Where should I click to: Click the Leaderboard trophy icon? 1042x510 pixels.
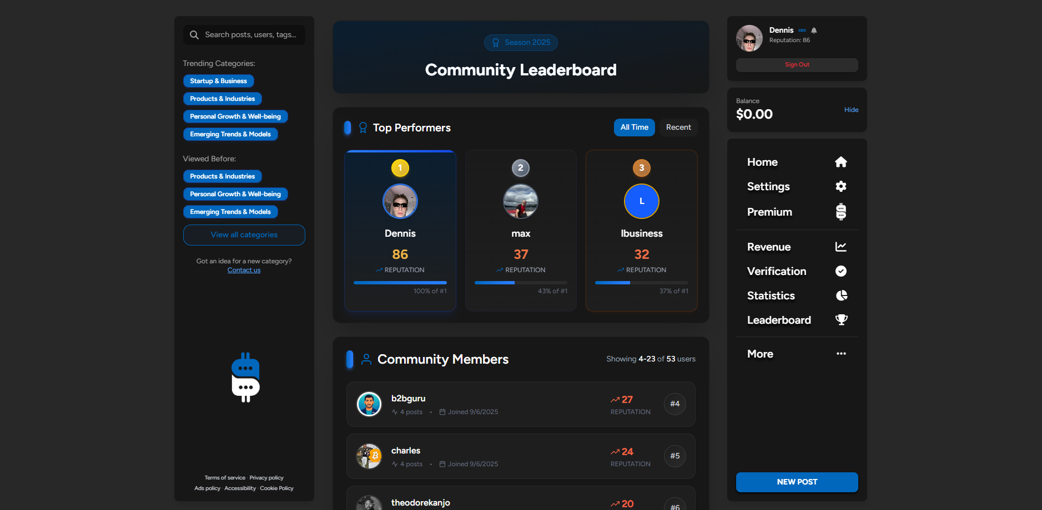click(x=842, y=320)
